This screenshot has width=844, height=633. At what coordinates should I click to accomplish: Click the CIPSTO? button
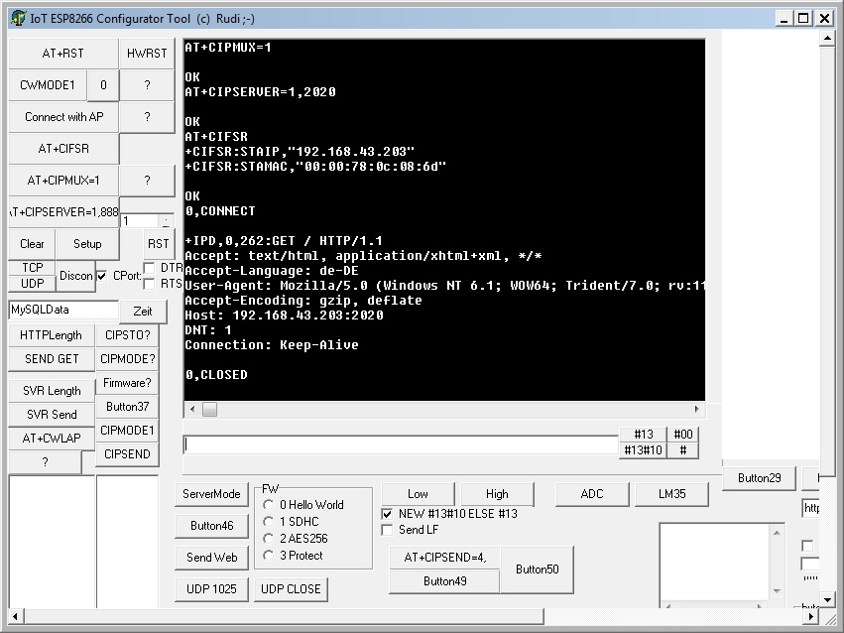tap(128, 335)
